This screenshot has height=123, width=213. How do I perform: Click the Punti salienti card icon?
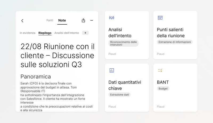pos(160,18)
